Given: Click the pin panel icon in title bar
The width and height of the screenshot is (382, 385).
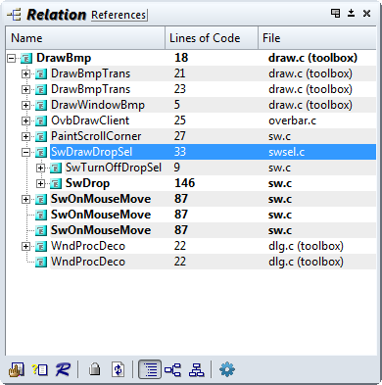Looking at the screenshot, I should (351, 13).
